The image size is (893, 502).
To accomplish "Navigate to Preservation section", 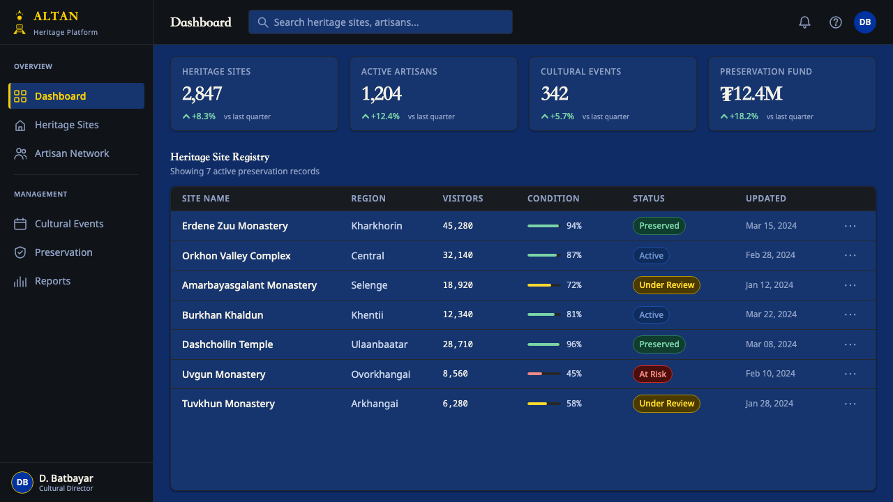I will point(77,252).
